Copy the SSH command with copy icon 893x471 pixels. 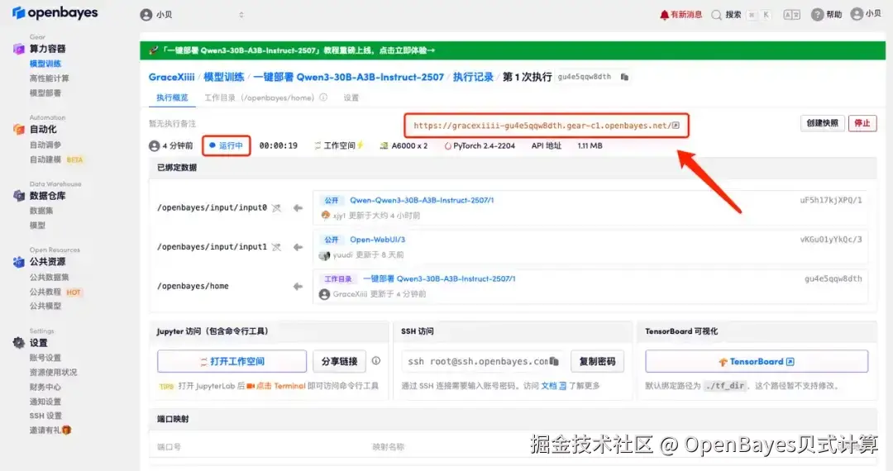tap(555, 361)
